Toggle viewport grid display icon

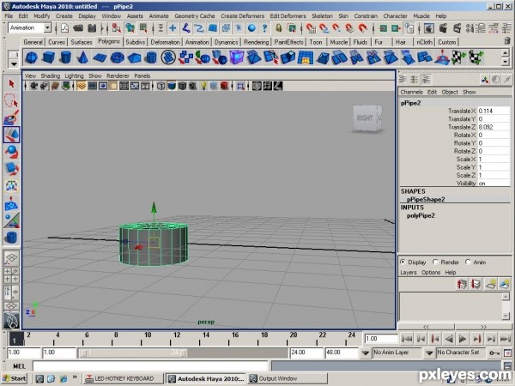tap(82, 86)
